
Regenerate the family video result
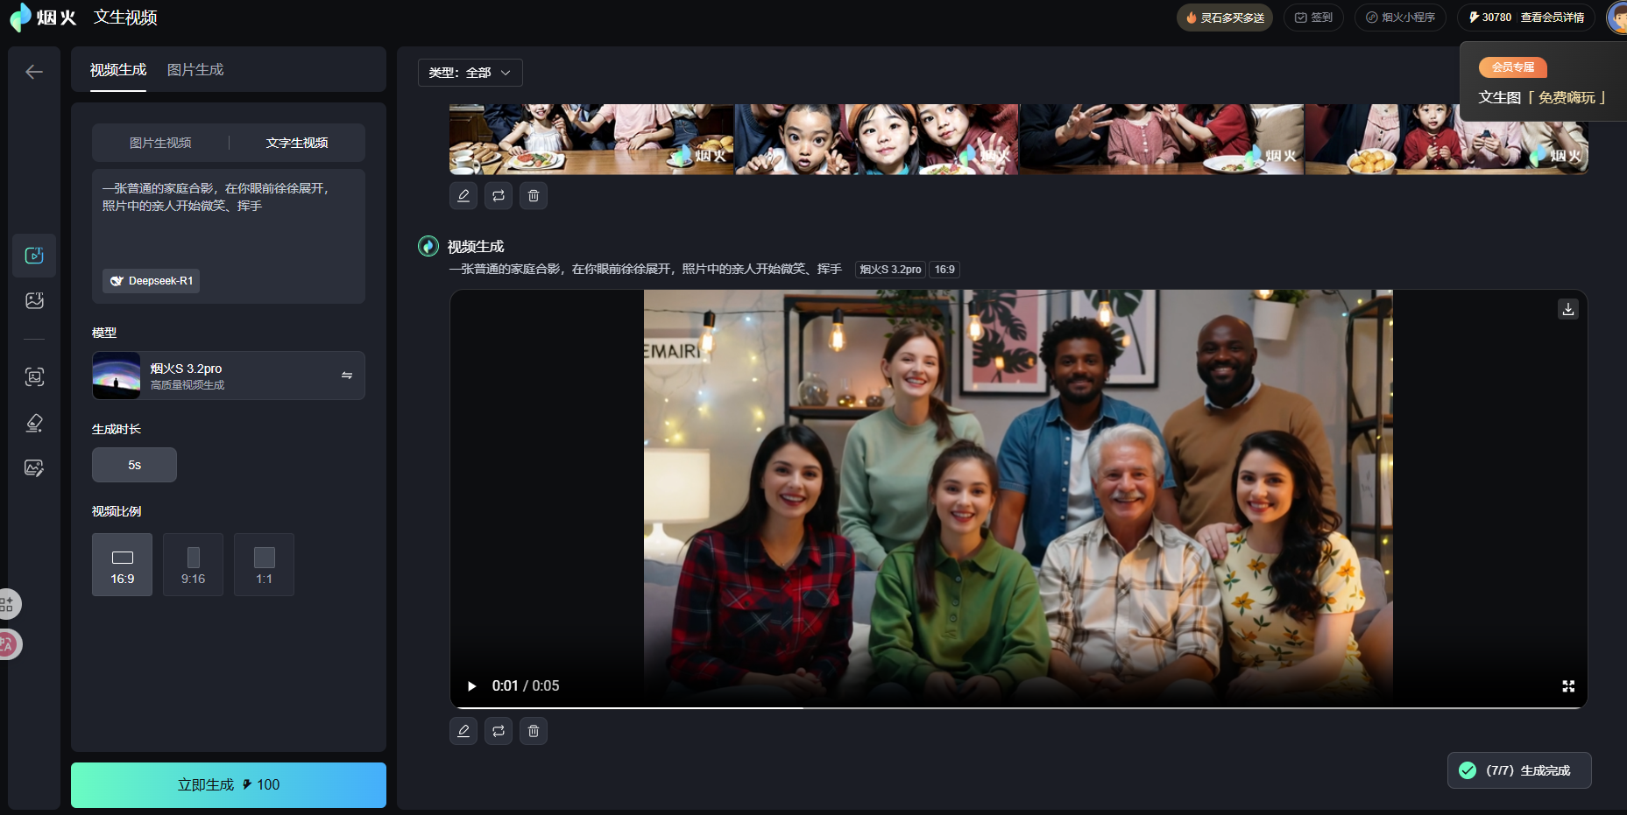click(x=498, y=731)
